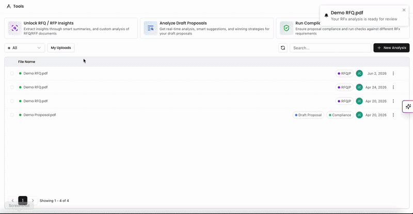Image resolution: width=413 pixels, height=214 pixels.
Task: Go to previous page chevron
Action: pyautogui.click(x=12, y=201)
